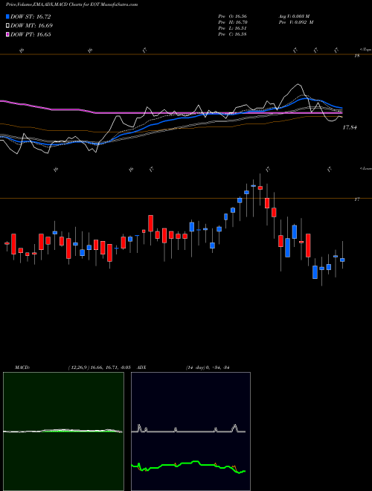Click the 'Pre L: 16.51' value
372x491 pixels.
coord(232,28)
